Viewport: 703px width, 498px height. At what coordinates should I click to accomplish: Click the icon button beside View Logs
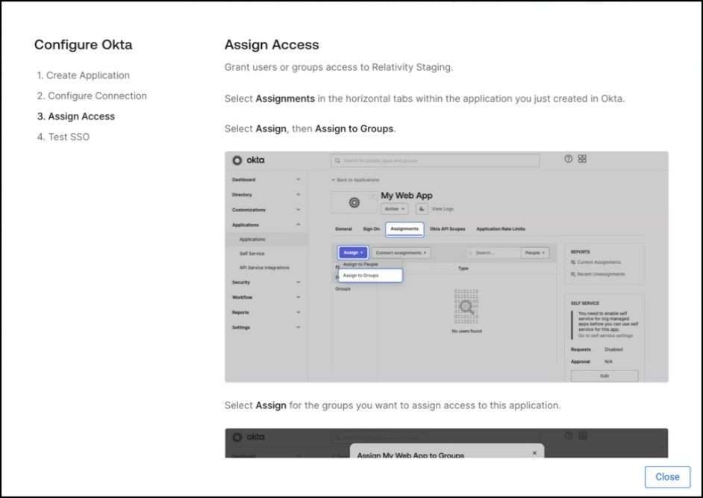[x=422, y=208]
